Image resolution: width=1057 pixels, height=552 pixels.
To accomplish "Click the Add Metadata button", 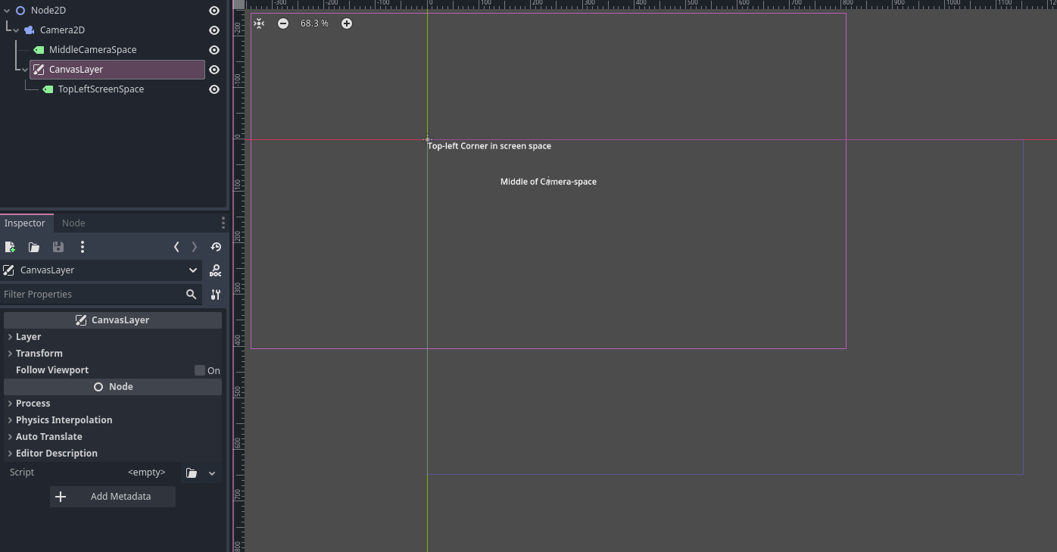I will (x=113, y=497).
